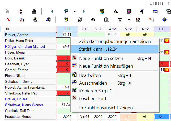Click the printer icon

click(x=34, y=11)
